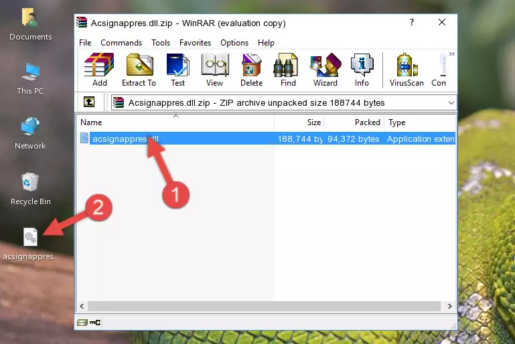
Task: Click the 94,372 bytes packed value
Action: tap(353, 139)
